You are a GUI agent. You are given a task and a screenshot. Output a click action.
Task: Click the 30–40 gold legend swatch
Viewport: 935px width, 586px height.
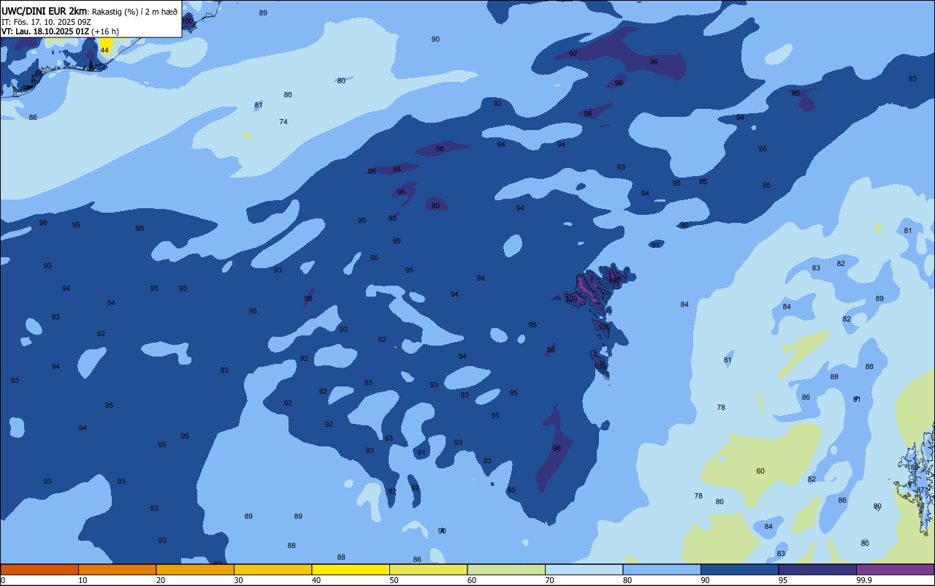(272, 569)
